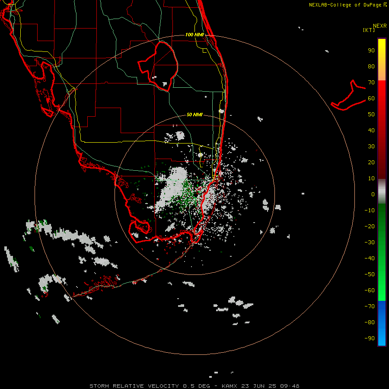The image size is (389, 389).
Task: Click the 60 value on the velocity scale
Action: pos(371,99)
